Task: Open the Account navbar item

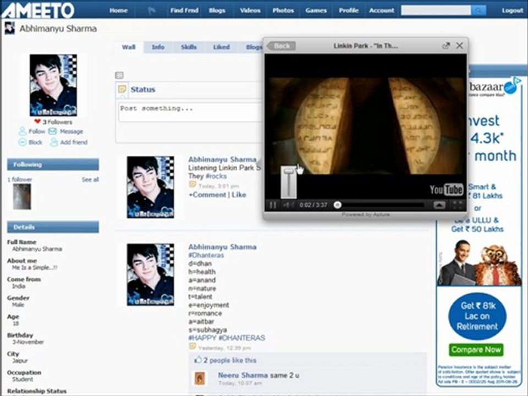Action: click(x=382, y=10)
